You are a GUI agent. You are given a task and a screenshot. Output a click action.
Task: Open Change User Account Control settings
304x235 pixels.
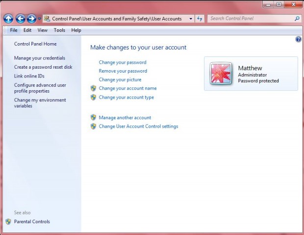(138, 126)
